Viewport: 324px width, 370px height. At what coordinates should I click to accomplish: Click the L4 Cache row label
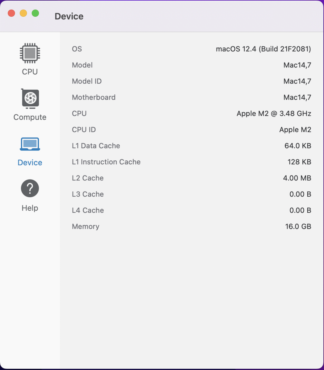(x=88, y=210)
